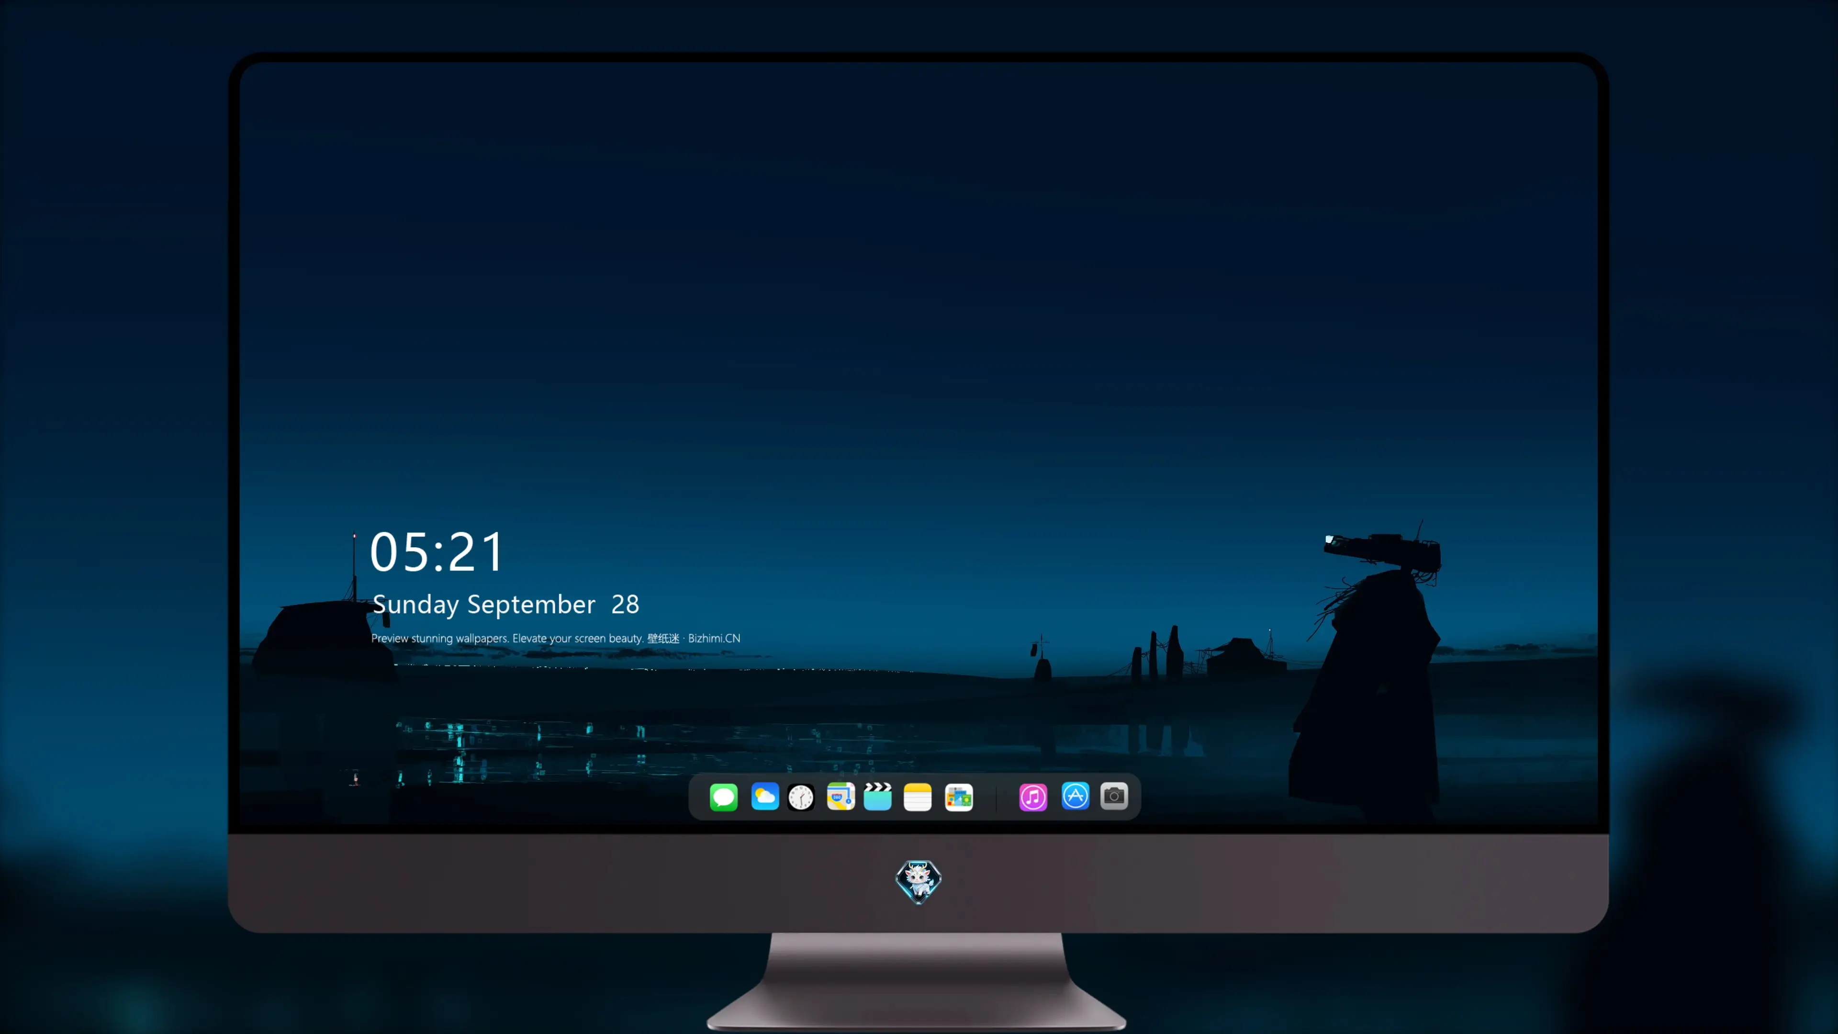
Task: Launch the Maps app from the dock
Action: pos(841,797)
